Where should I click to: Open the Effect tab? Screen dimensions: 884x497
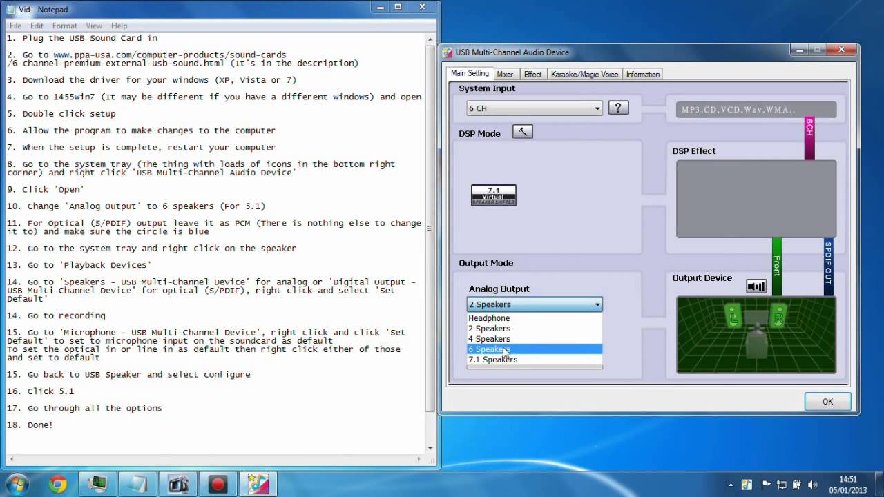532,75
